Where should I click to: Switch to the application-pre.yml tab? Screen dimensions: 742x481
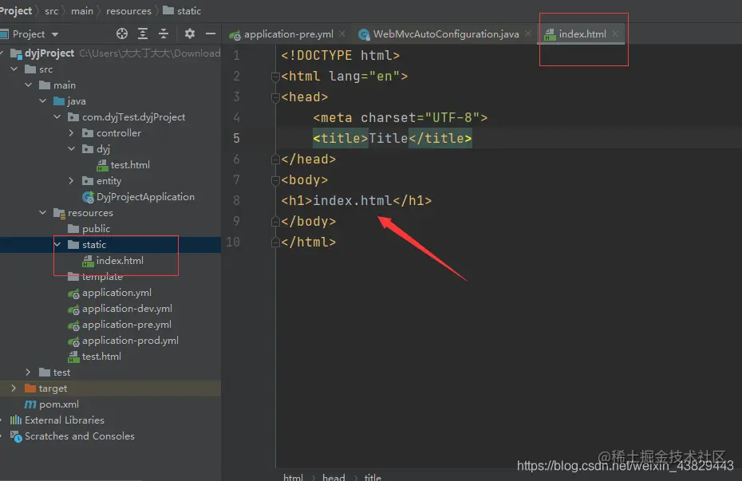click(289, 34)
